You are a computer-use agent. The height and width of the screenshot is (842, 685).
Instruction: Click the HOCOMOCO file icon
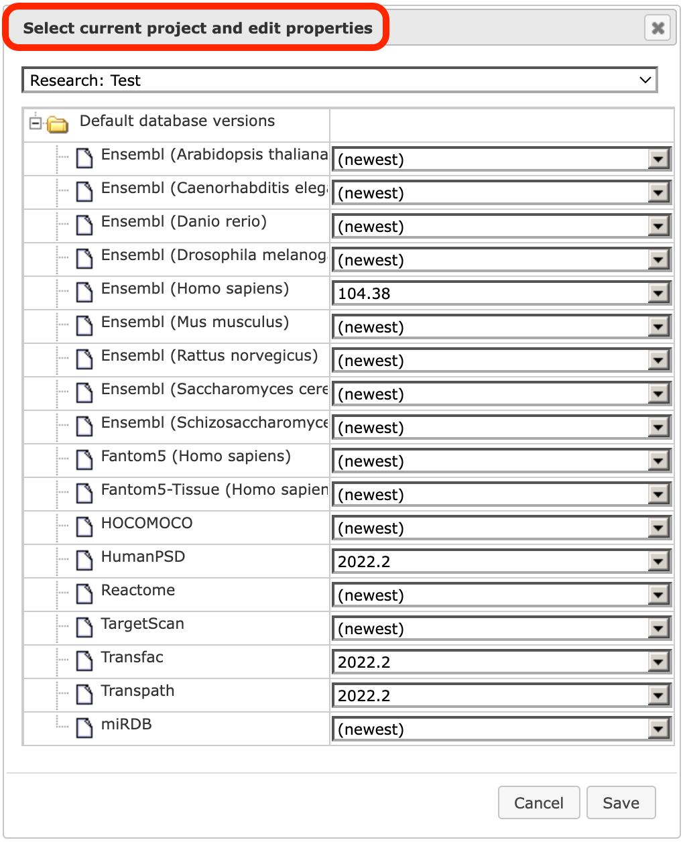[84, 527]
